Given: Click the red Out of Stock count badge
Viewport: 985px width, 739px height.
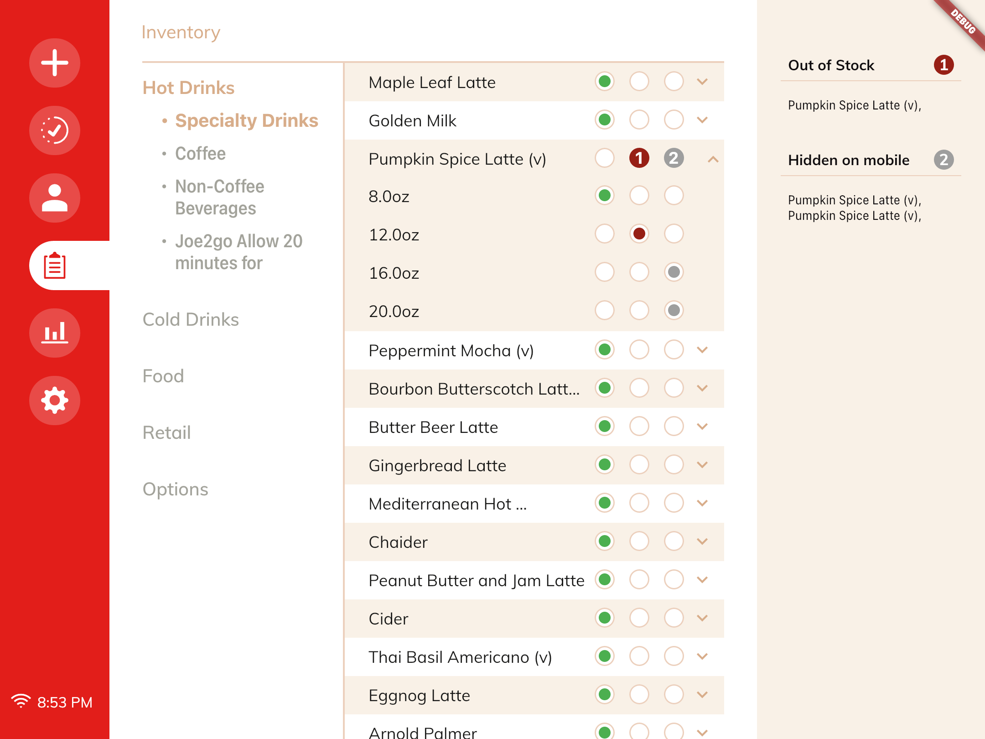Looking at the screenshot, I should click(x=944, y=65).
